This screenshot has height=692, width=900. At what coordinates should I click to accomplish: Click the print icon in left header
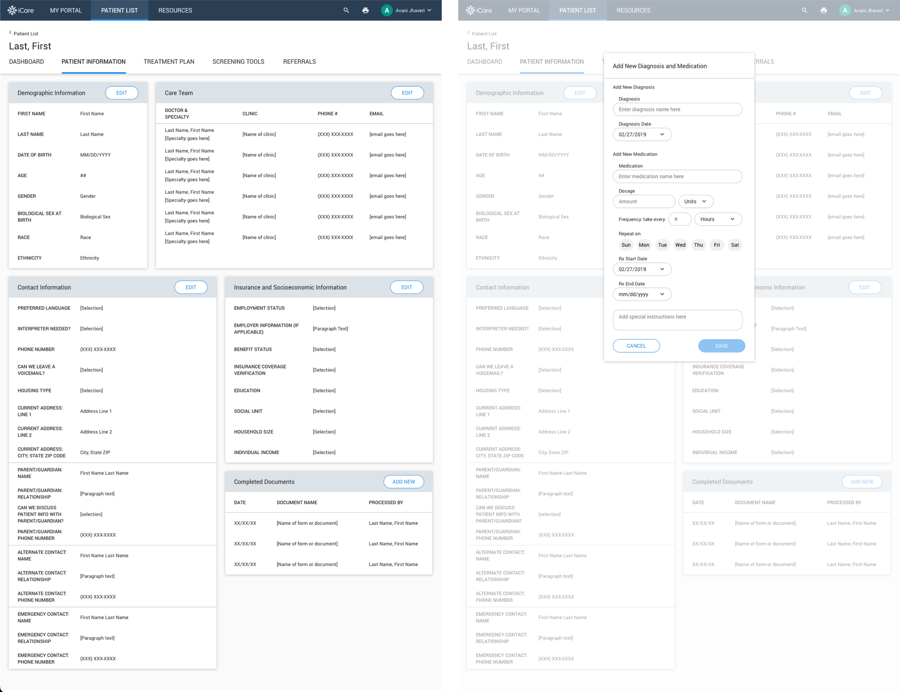pos(365,10)
